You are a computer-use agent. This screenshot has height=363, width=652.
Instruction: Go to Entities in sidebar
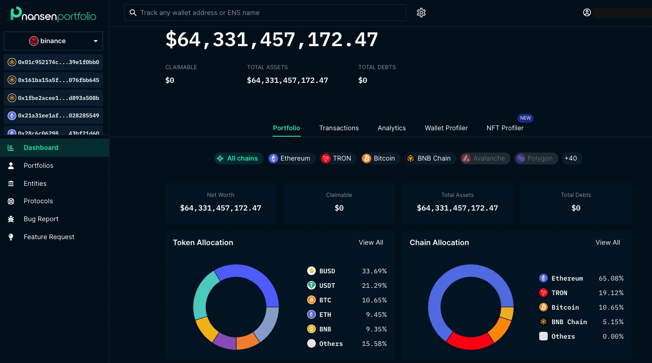pyautogui.click(x=54, y=184)
